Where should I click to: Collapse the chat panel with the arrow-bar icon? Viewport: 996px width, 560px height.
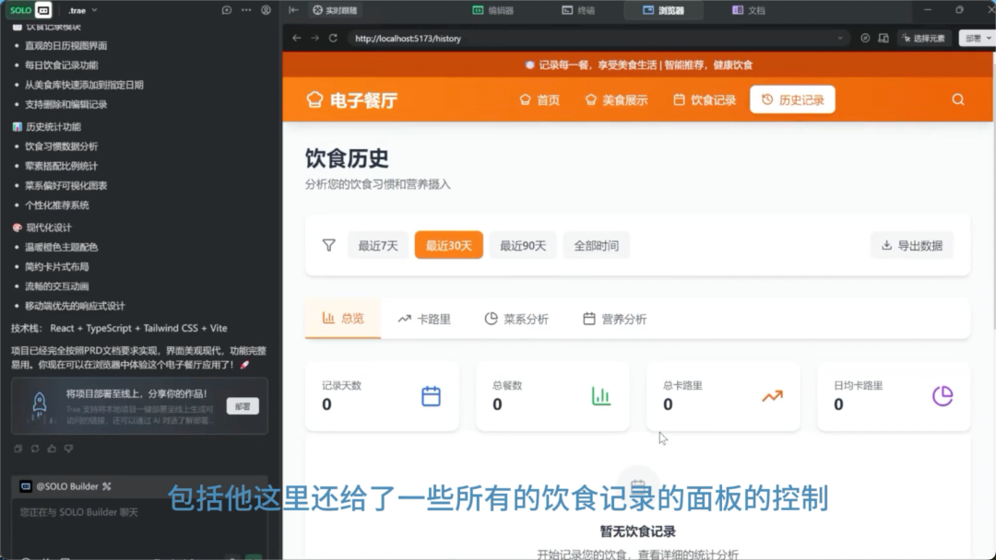tap(293, 10)
